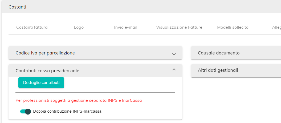Viewport: 281px width, 123px height.
Task: Click the Doppia contribuzione INPS-Inarcassa label
Action: tap(67, 111)
